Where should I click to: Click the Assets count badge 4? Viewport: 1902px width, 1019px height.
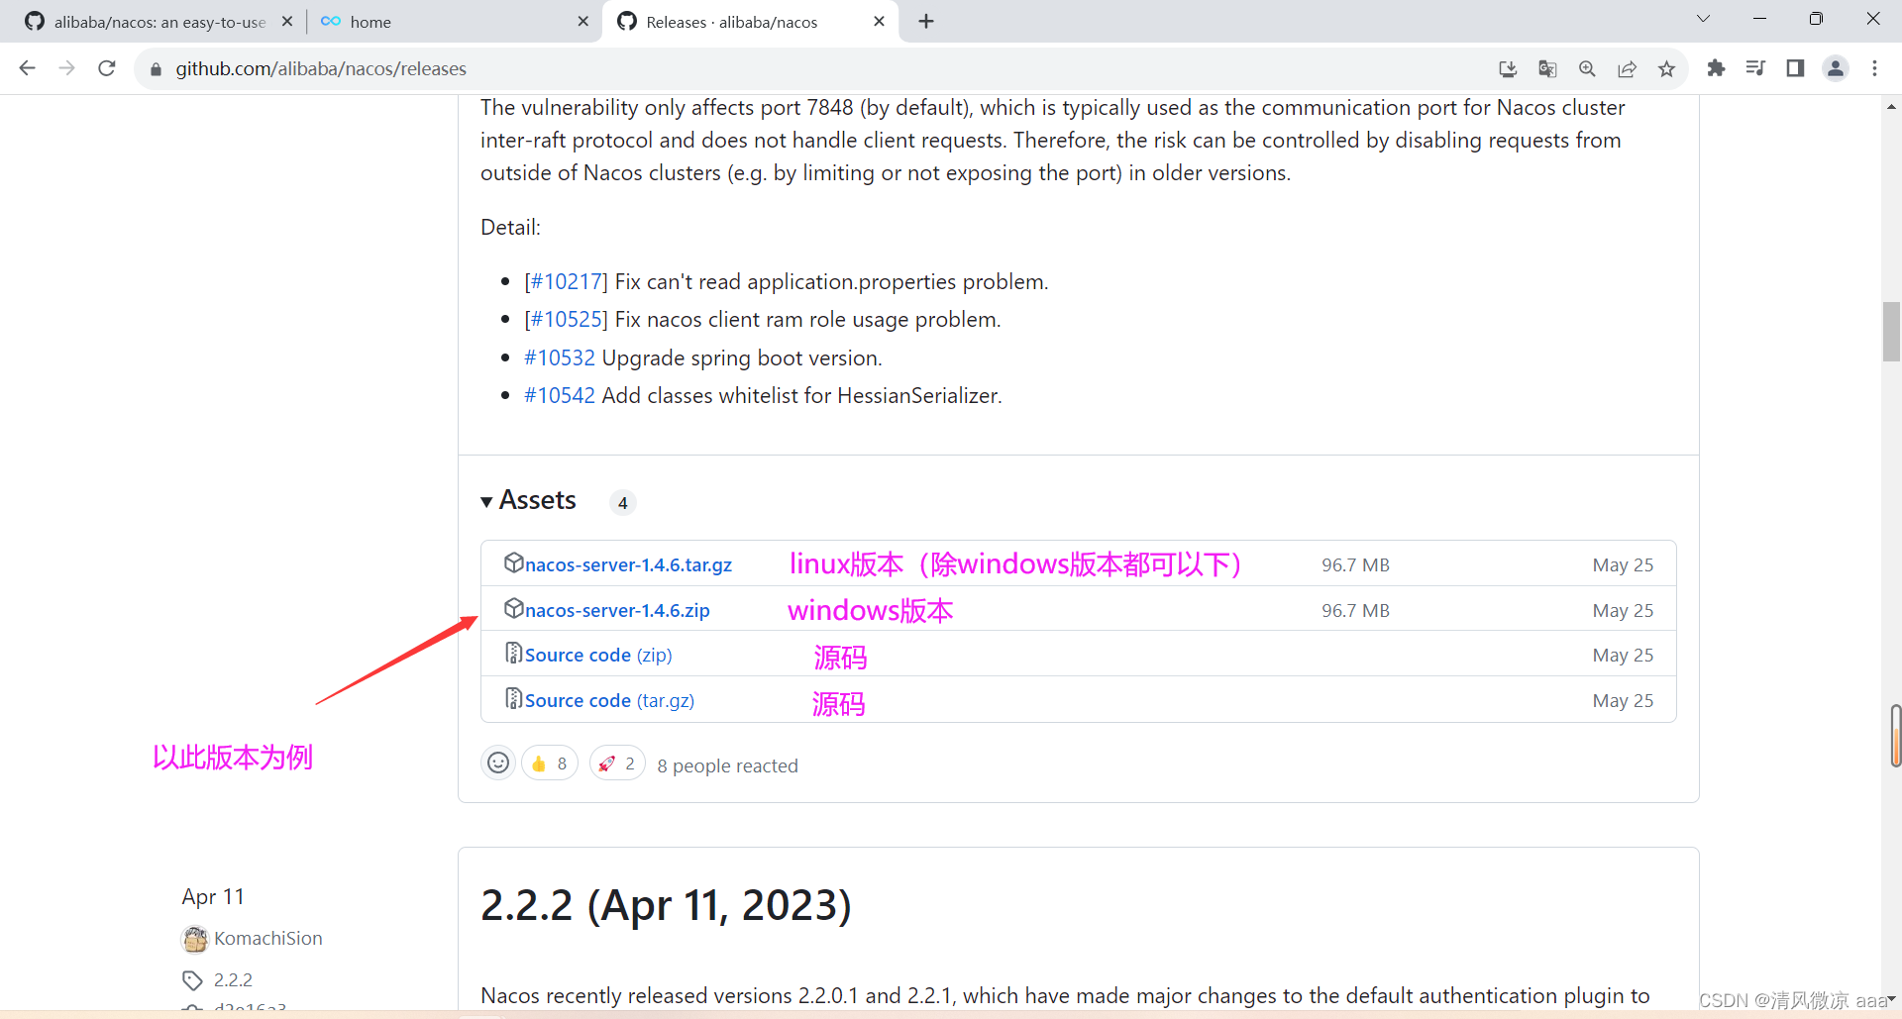click(622, 502)
